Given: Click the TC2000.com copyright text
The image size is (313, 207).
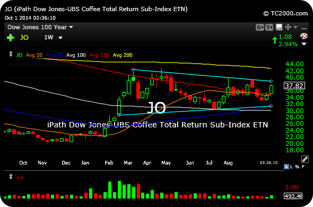Looking at the screenshot, I should tap(285, 13).
